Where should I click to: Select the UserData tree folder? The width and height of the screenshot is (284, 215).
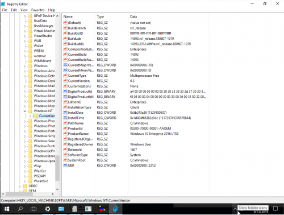[x=40, y=21]
